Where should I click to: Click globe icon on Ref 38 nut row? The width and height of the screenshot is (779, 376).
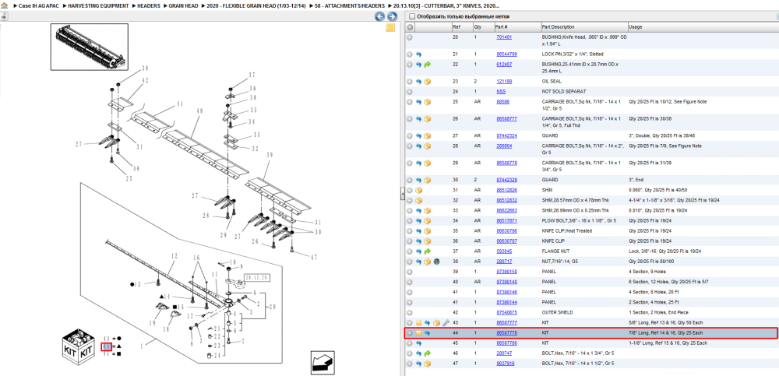(x=435, y=262)
